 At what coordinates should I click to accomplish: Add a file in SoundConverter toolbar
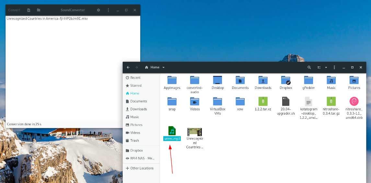(29, 10)
